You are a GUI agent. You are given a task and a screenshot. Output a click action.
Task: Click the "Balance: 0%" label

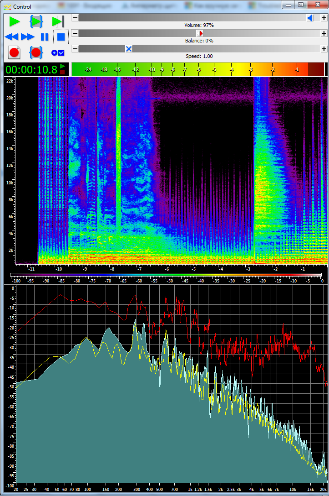coord(199,41)
